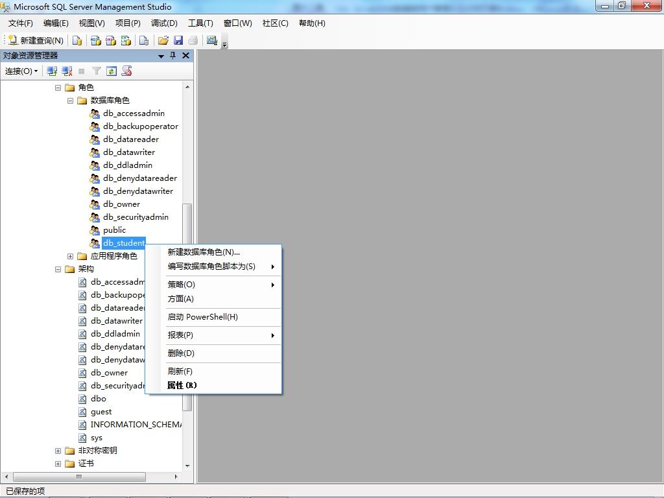This screenshot has height=498, width=664.
Task: Open 编写数据库角色脚本为(S) submenu
Action: tap(213, 267)
